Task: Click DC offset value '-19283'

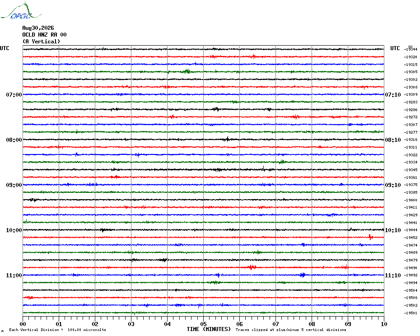Action: tap(411, 102)
